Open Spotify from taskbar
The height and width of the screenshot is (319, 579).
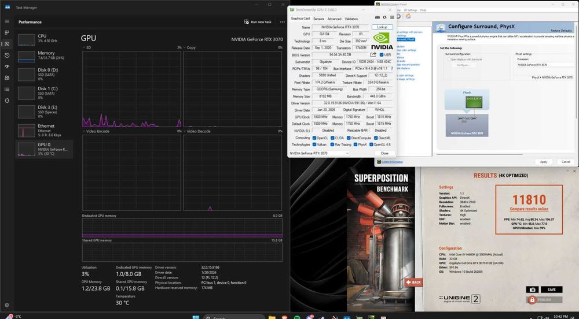(297, 317)
